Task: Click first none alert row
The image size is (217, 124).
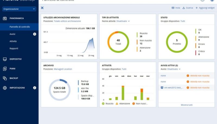Action: tap(186, 75)
